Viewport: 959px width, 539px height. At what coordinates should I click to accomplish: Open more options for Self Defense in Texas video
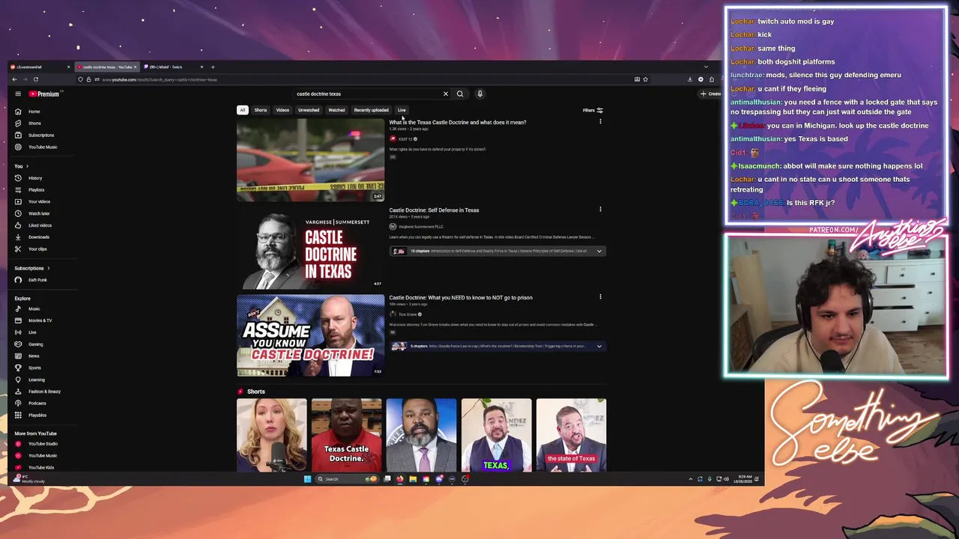coord(600,209)
